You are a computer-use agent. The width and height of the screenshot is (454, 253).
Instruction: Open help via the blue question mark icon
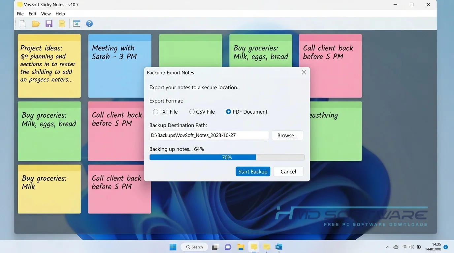89,24
